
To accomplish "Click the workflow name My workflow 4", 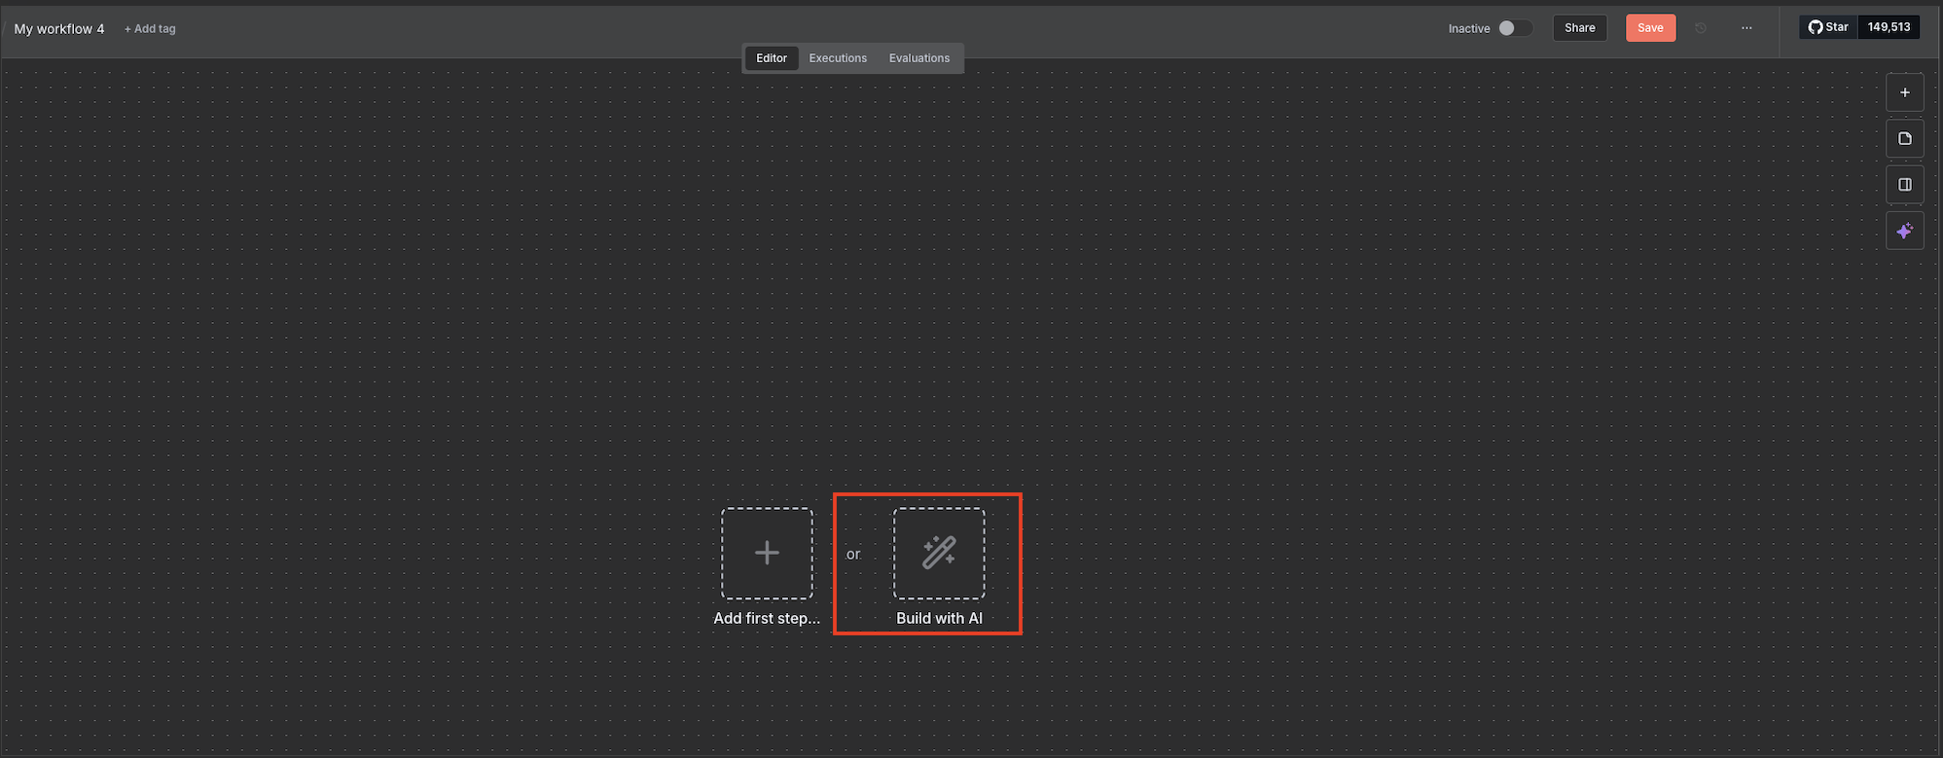I will point(59,29).
